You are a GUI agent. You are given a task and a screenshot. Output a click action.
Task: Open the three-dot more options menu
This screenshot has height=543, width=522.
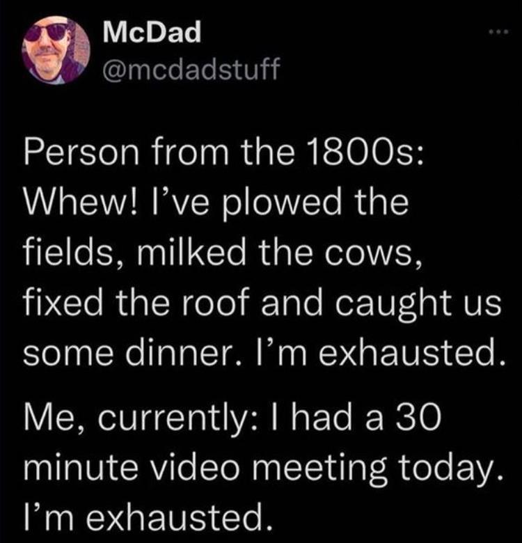tap(495, 33)
